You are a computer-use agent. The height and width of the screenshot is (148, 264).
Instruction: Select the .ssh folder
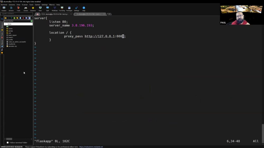point(9,33)
